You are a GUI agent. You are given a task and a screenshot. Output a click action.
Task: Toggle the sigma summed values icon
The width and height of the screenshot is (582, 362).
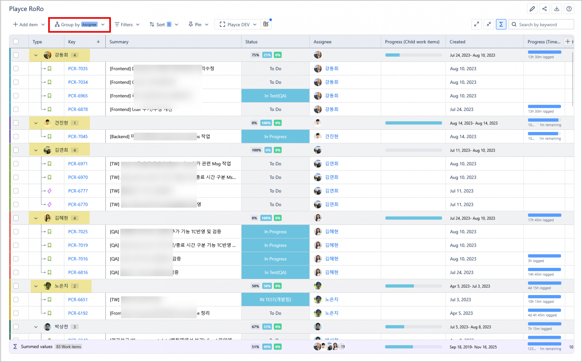[501, 24]
